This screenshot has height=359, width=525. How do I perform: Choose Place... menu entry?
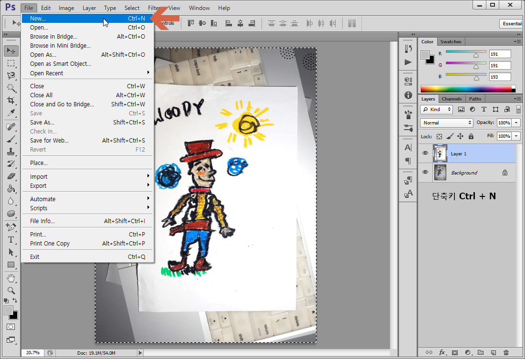tap(87, 163)
